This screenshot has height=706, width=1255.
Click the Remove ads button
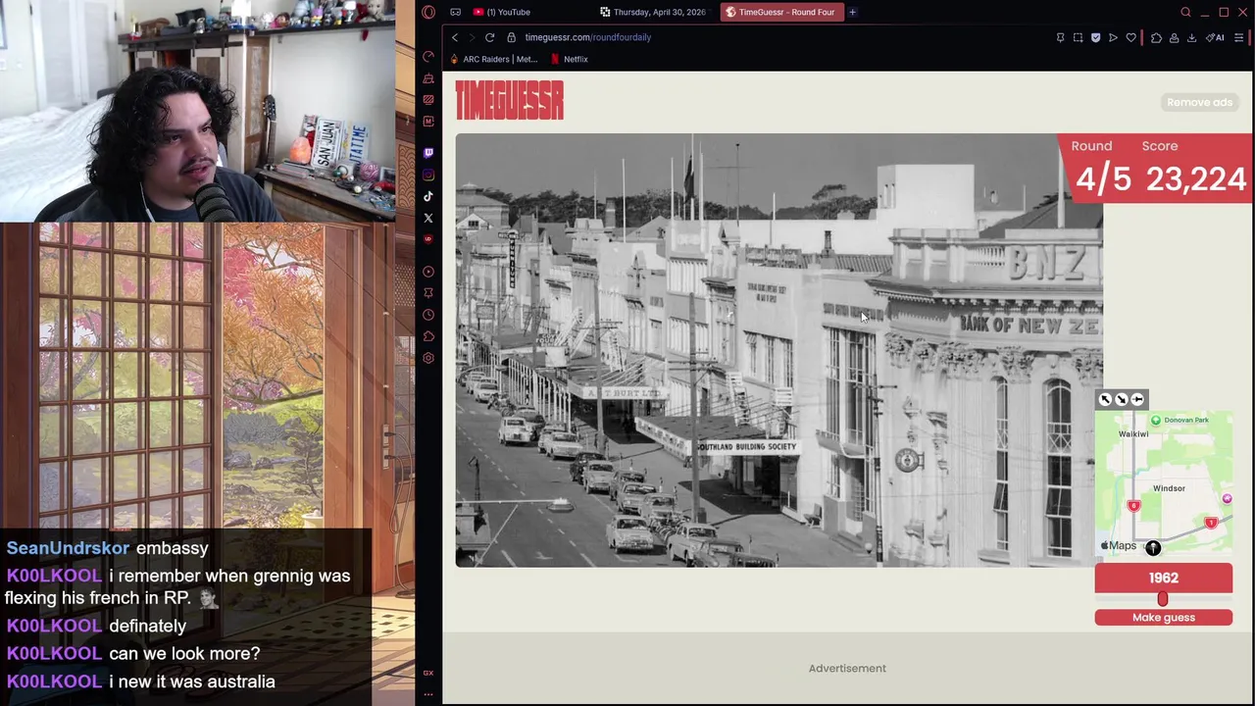tap(1199, 102)
